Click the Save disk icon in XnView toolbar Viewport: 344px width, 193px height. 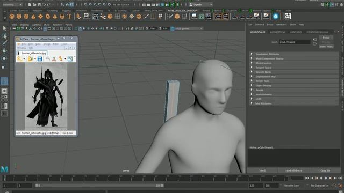[x=40, y=58]
